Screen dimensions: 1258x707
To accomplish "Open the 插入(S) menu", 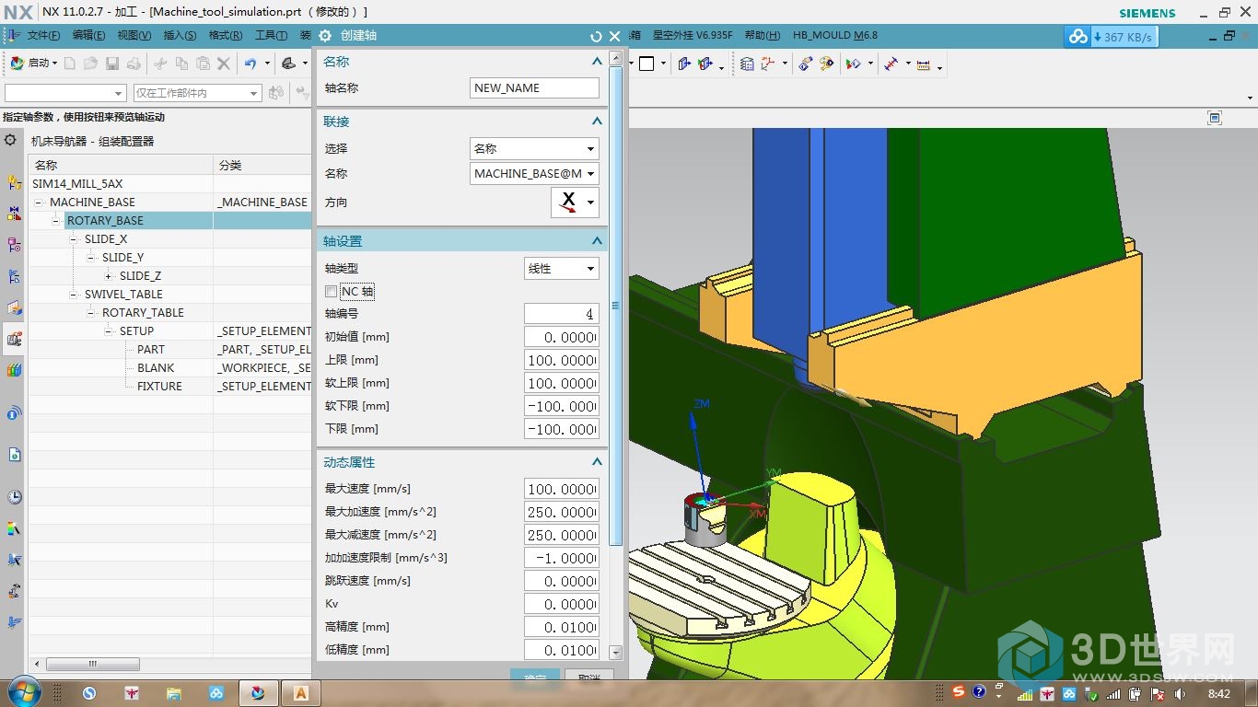I will coord(180,36).
